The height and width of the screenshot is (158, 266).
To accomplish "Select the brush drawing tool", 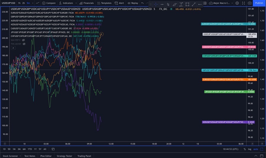I will [175, 4].
